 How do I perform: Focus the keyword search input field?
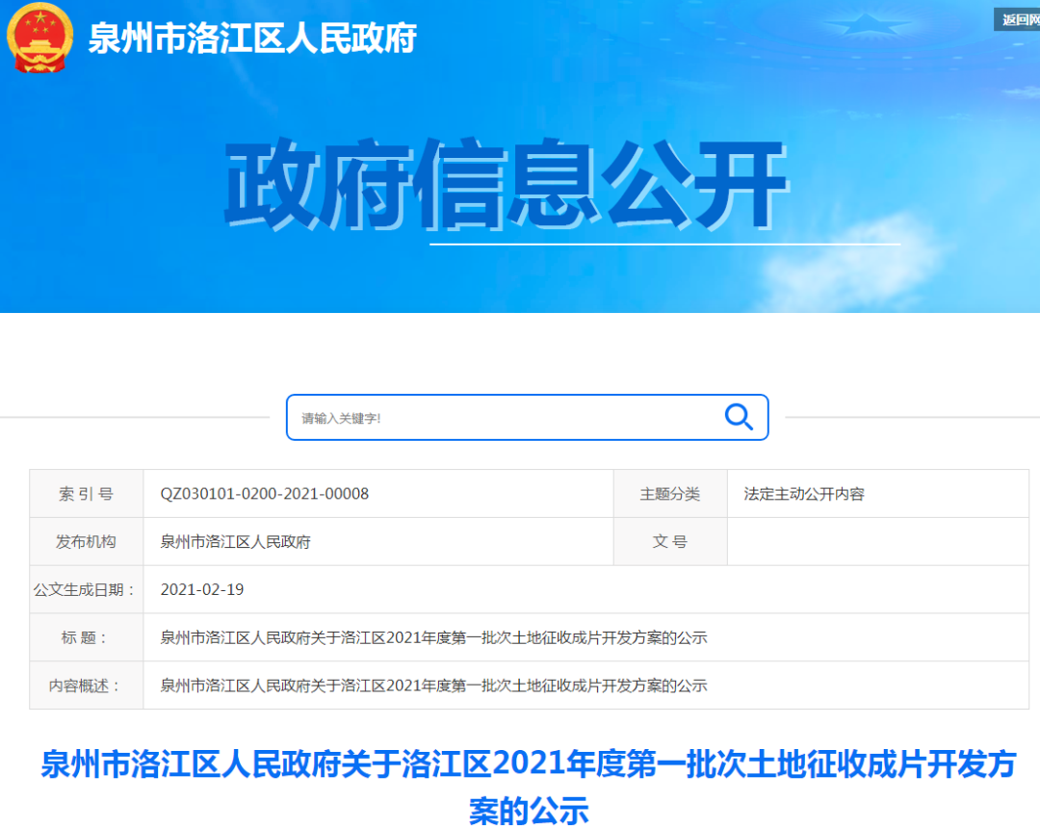[528, 417]
